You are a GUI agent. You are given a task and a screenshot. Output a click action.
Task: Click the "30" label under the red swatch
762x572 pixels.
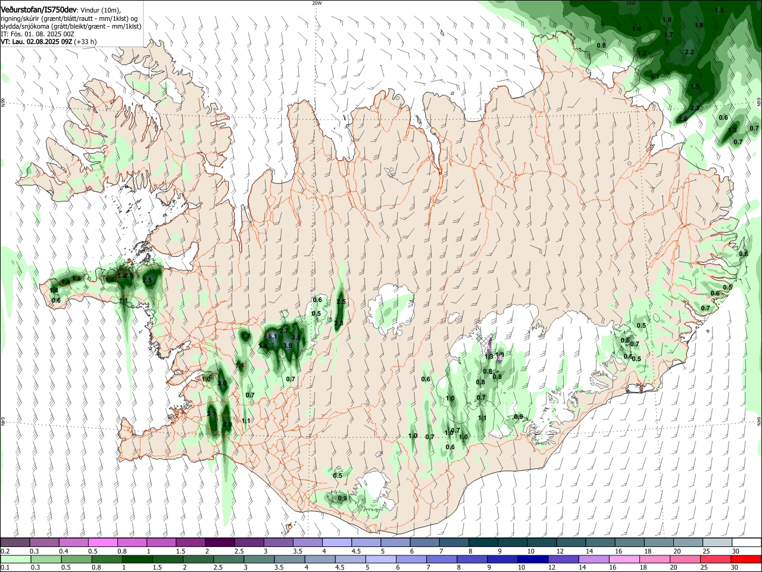click(x=735, y=568)
